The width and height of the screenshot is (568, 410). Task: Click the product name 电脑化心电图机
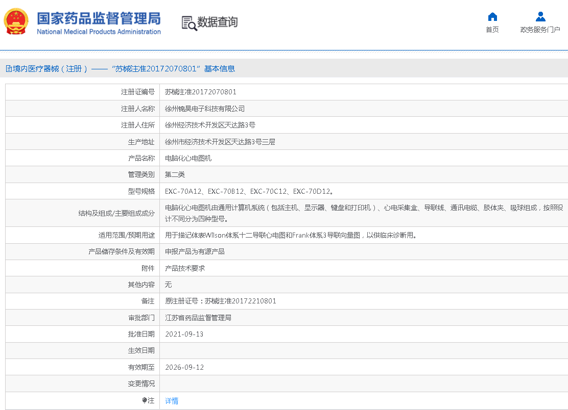(x=188, y=158)
